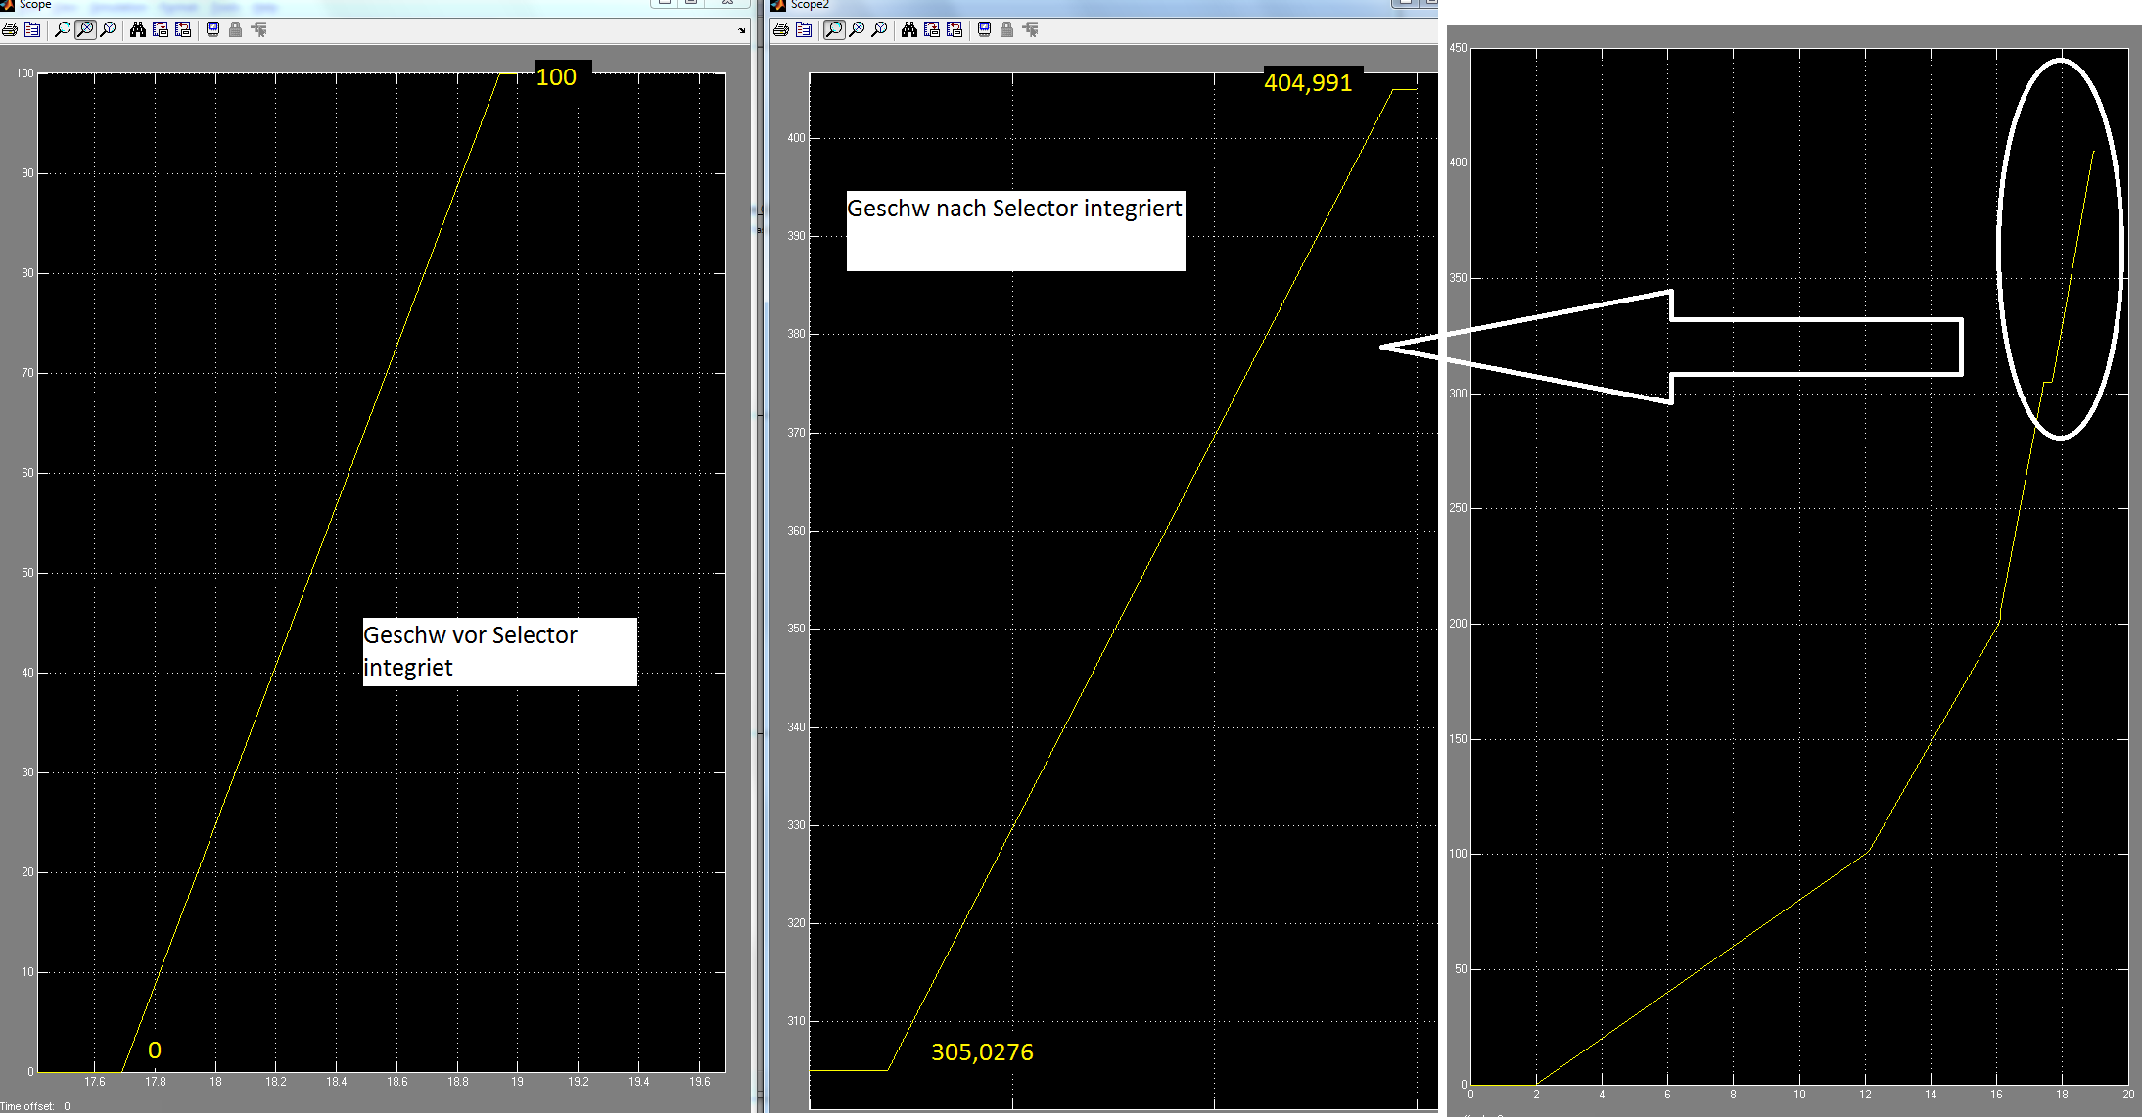Click Autoscale binoculars in Scope window

pyautogui.click(x=138, y=29)
